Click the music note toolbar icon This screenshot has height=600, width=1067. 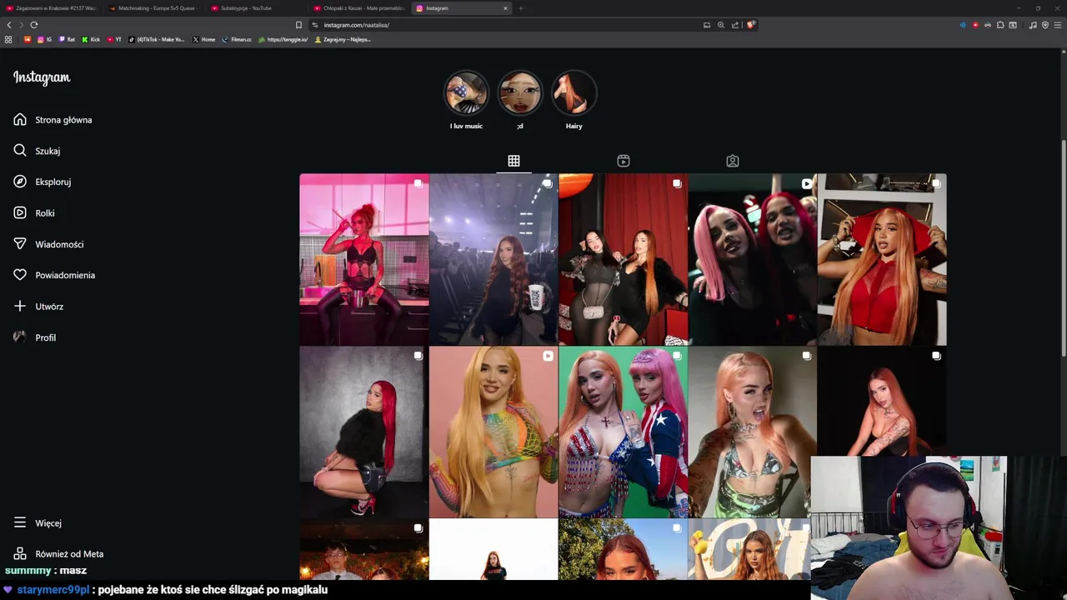click(x=1033, y=25)
